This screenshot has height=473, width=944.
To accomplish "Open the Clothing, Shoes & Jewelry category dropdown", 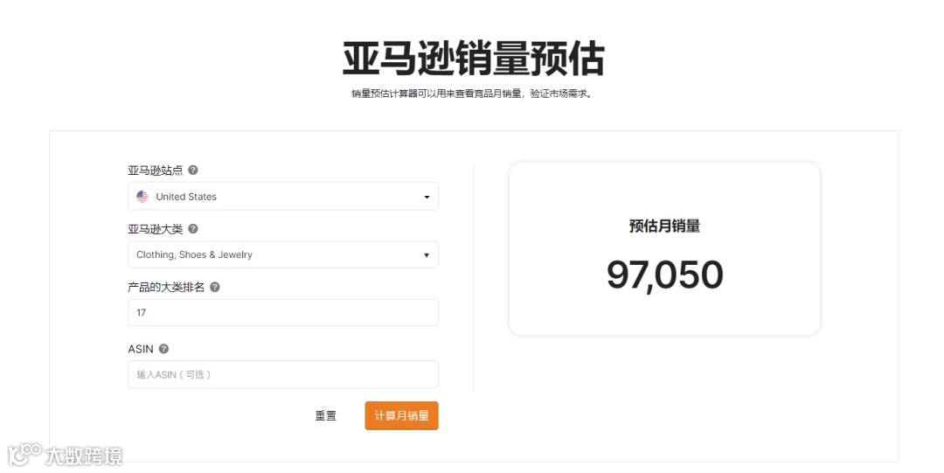I will pyautogui.click(x=283, y=255).
